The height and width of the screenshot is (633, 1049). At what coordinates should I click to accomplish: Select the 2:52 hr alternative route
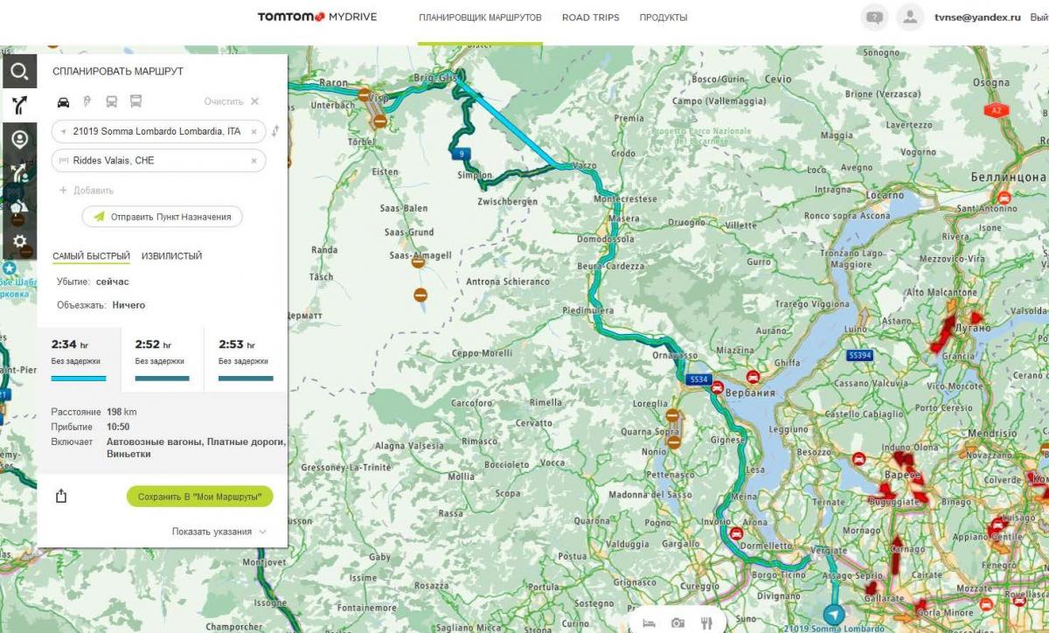[x=162, y=358]
